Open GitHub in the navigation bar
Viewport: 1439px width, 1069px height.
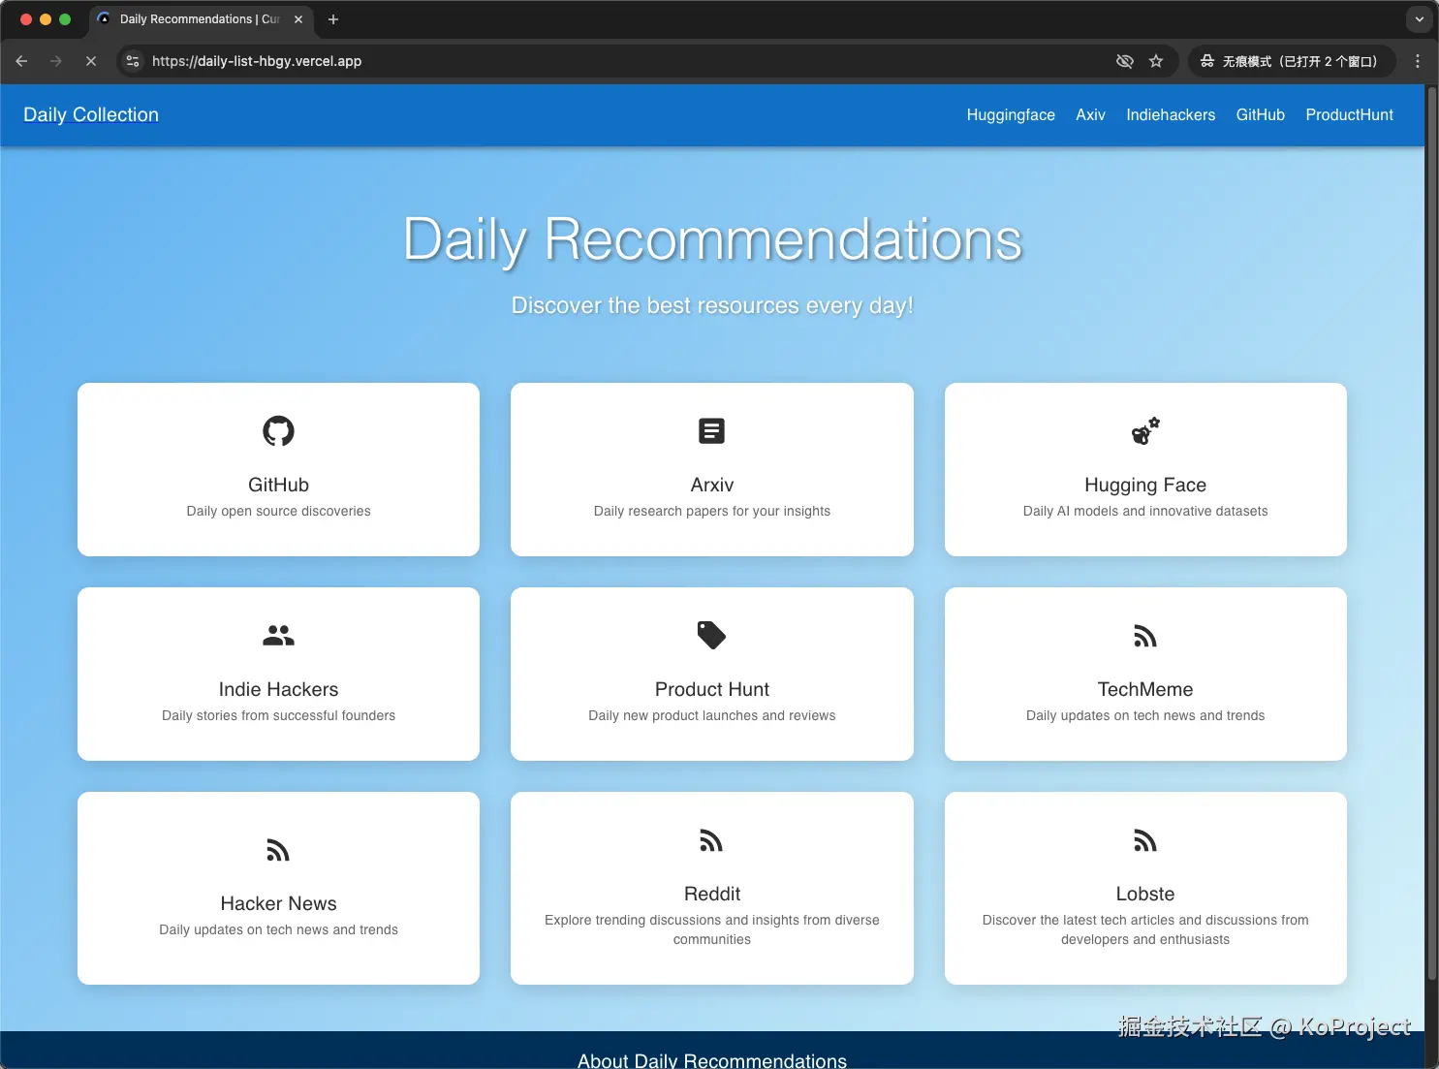click(x=1260, y=114)
